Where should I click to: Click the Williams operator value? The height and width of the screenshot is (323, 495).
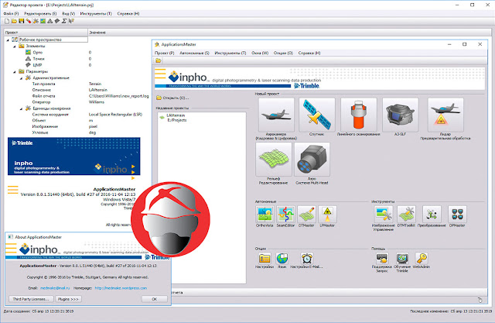click(x=97, y=102)
